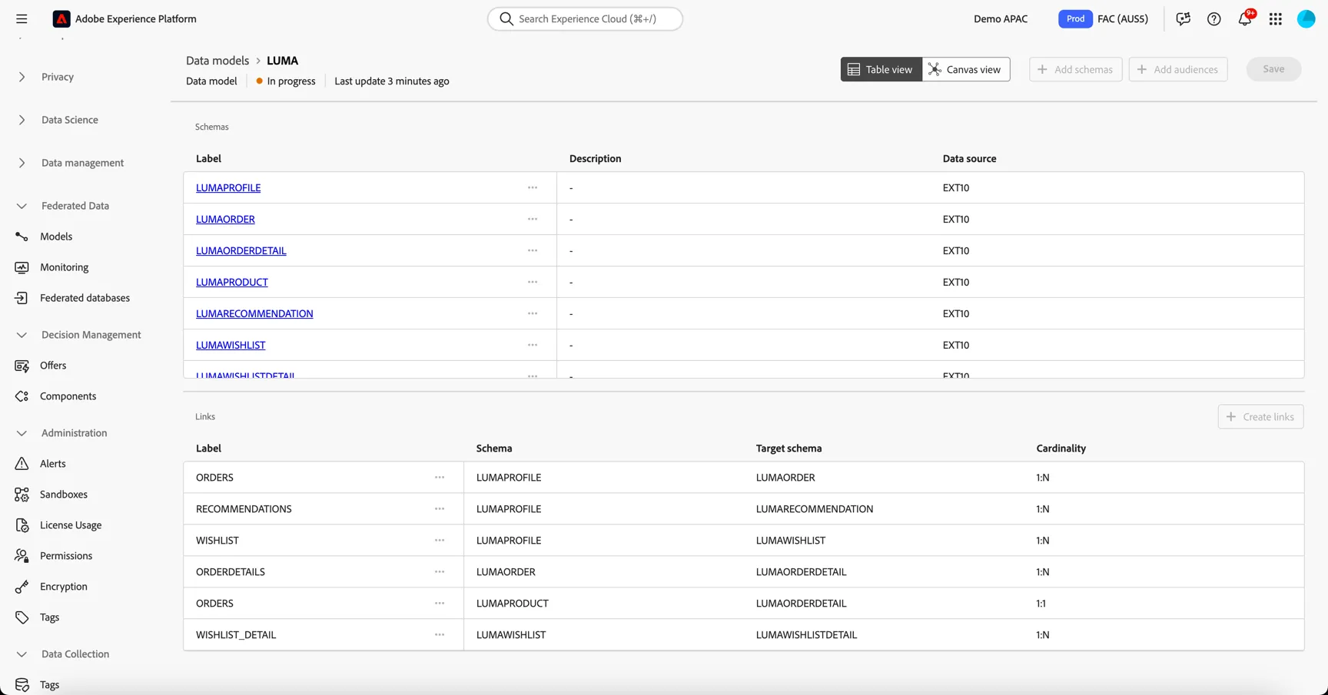Screen dimensions: 1328x695
Task: Open Monitoring in sidebar
Action: pos(65,267)
